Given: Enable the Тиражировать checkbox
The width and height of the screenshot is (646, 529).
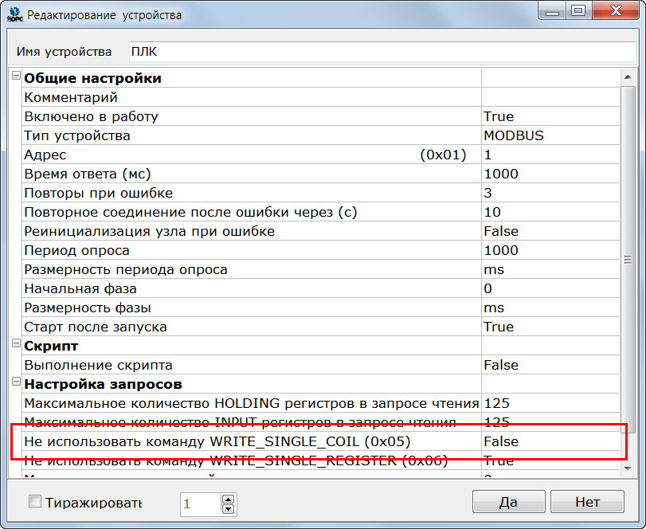Looking at the screenshot, I should pos(35,502).
